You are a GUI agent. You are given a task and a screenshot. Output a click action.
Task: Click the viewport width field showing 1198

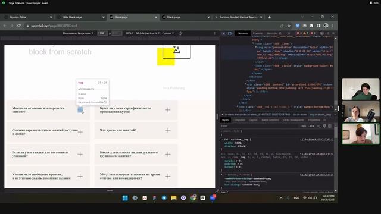[102, 33]
